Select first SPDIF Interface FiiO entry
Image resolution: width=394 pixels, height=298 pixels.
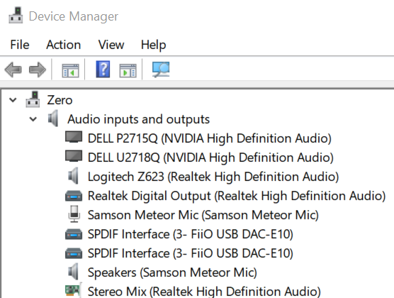pyautogui.click(x=191, y=234)
